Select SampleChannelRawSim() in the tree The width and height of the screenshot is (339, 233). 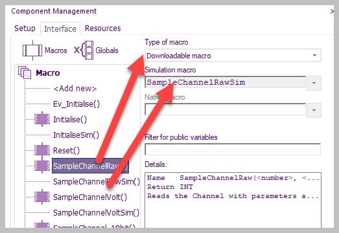tap(97, 182)
